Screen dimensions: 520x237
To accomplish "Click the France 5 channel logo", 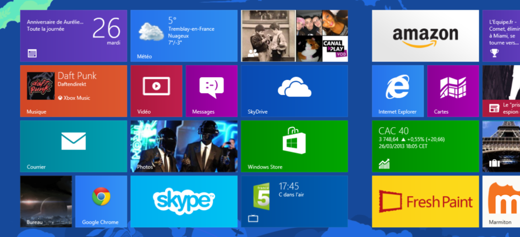I will coord(262,196).
